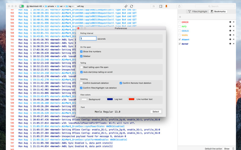The image size is (241, 150).
Task: Click the gear icon beside the kernel filter
Action: [x=230, y=43]
